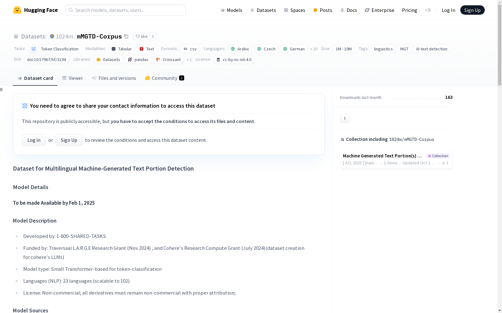Expand the +20 additional languages
This screenshot has width=502, height=313.
pos(314,49)
